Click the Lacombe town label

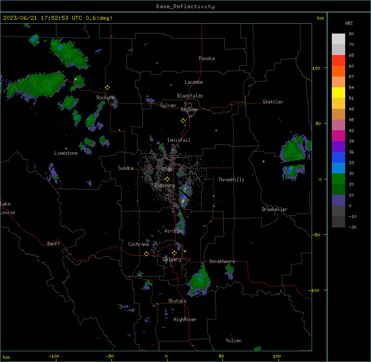(x=194, y=82)
